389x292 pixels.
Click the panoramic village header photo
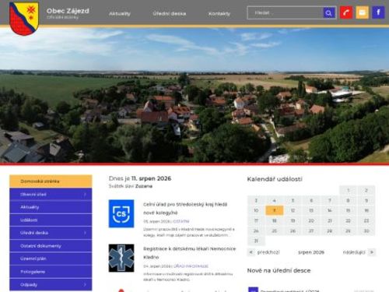pos(194,95)
